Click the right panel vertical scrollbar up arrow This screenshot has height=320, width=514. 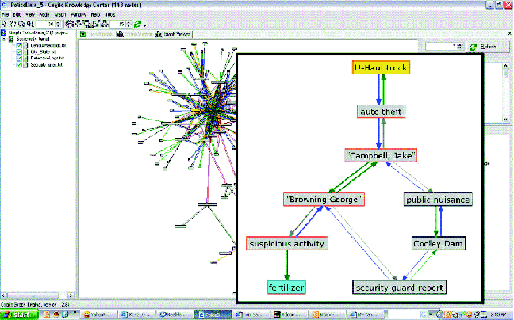click(x=507, y=67)
